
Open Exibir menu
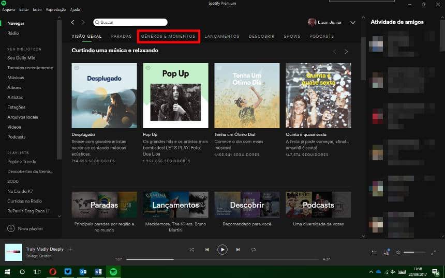coord(37,9)
